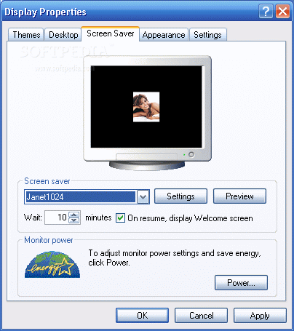Screen dimensions: 294x331
Task: Open the Desktop tab
Action: pos(63,35)
